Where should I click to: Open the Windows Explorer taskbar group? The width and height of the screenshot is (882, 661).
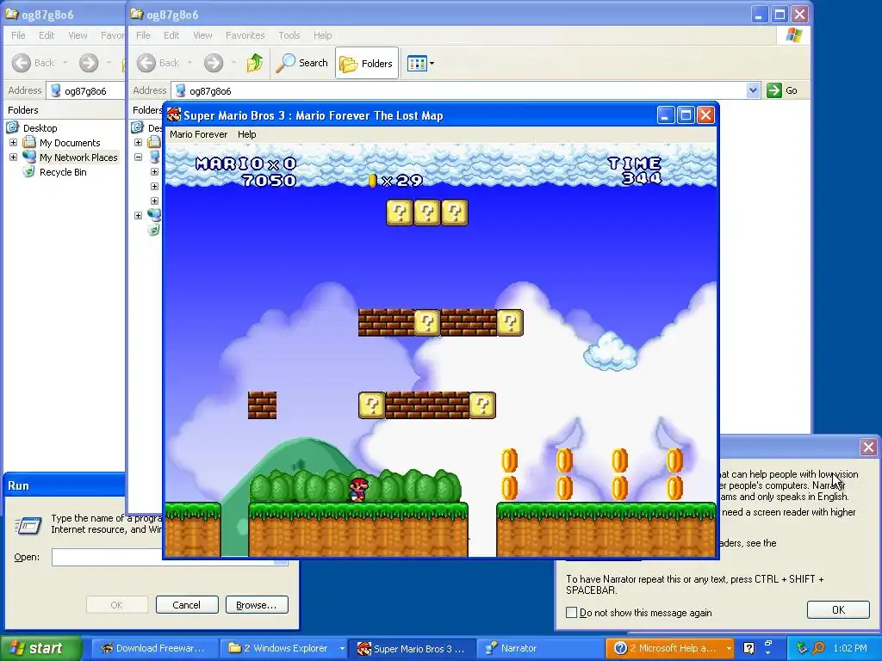[285, 648]
